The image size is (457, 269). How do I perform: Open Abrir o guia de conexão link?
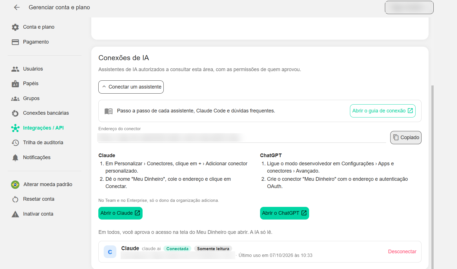coord(383,111)
